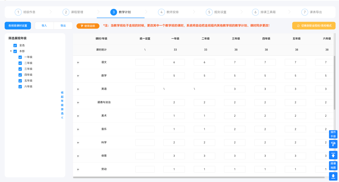Click the 语文 一年级 hours field
The height and width of the screenshot is (182, 339).
tap(174, 62)
